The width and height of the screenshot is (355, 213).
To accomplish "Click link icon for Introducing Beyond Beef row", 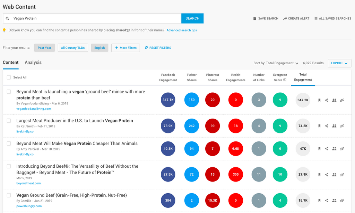I will tap(342, 175).
